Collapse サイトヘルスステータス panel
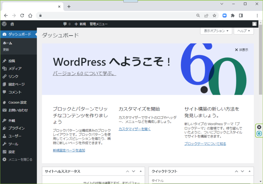Viewport: 263px width, 184px height. click(140, 171)
